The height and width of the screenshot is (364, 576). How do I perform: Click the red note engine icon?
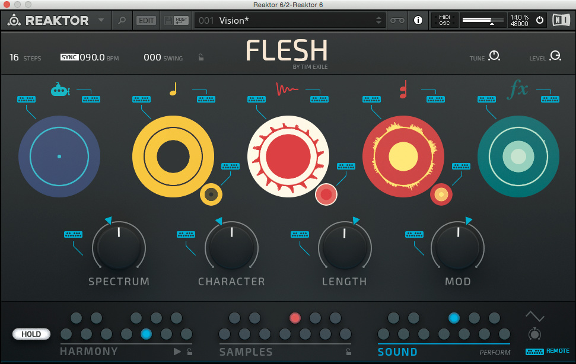click(x=403, y=90)
